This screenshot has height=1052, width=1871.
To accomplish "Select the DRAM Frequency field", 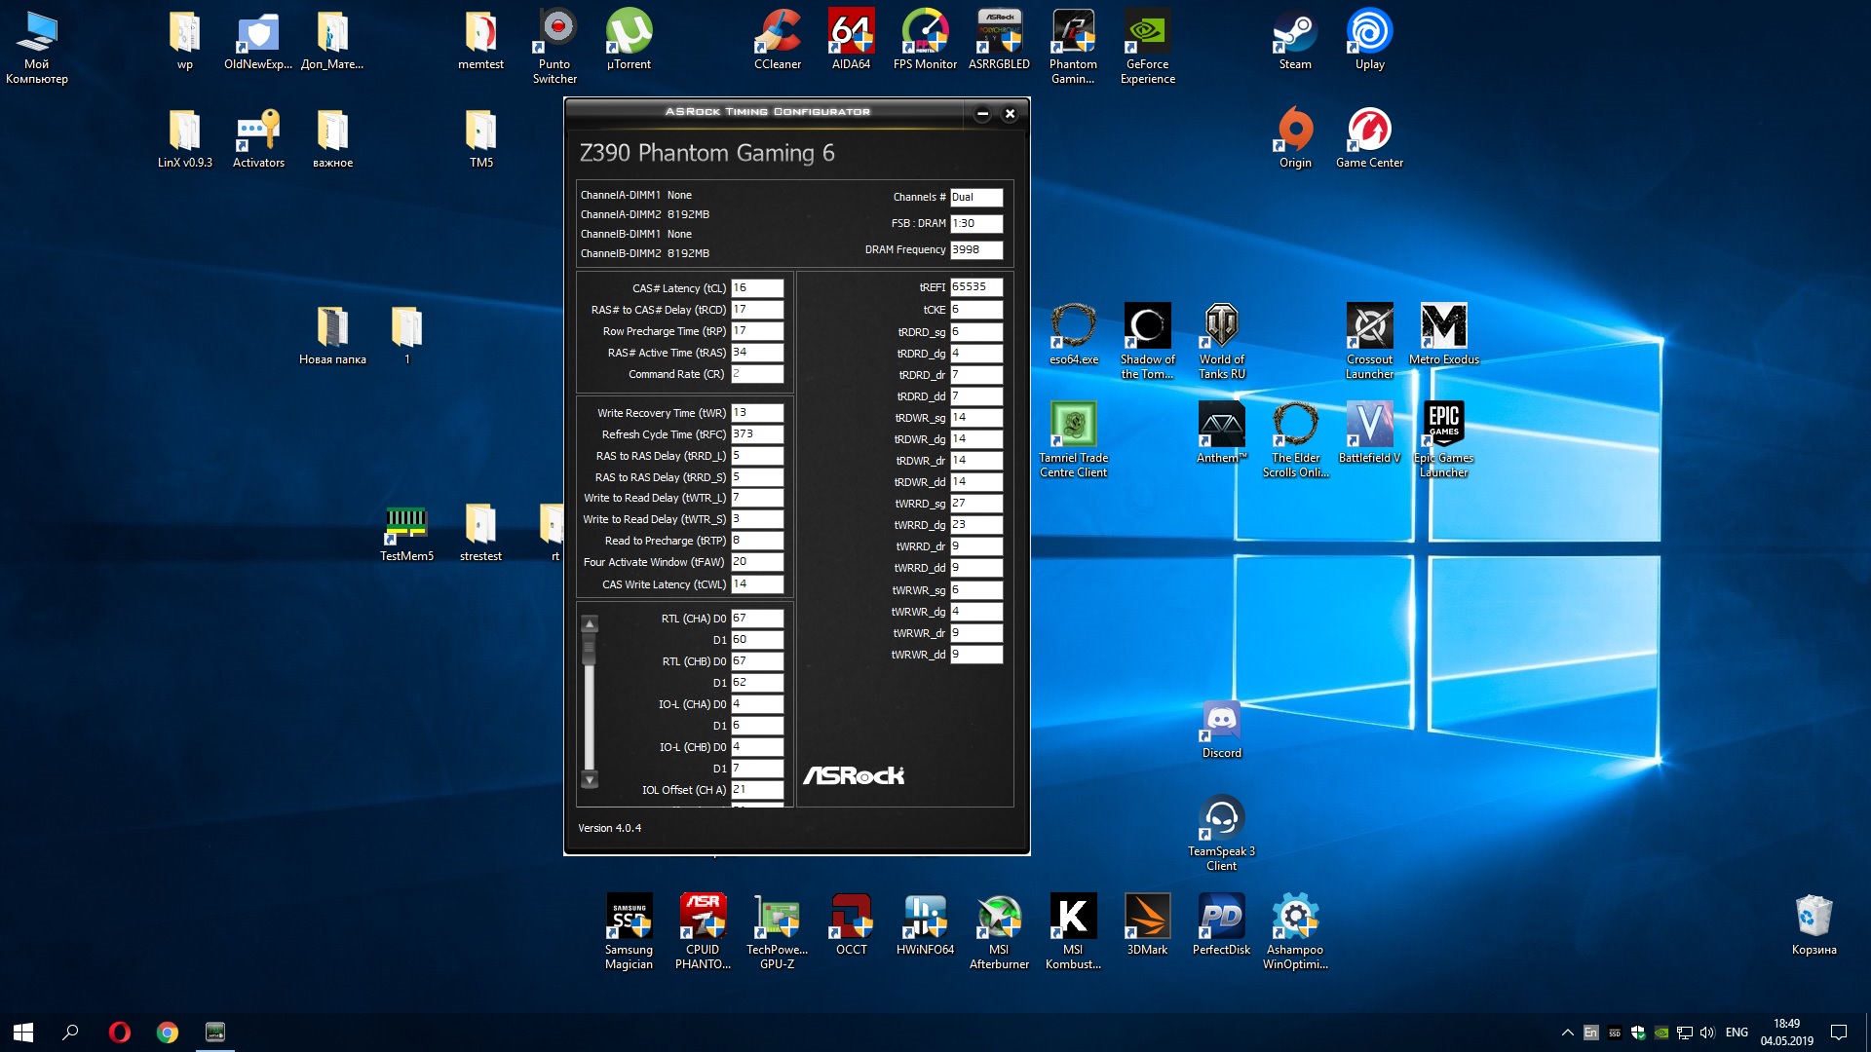I will tap(976, 250).
